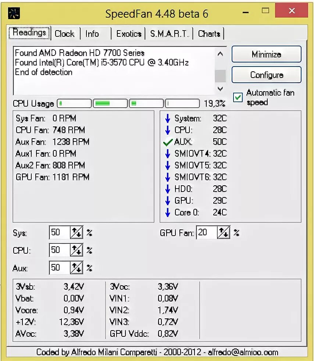314x361 pixels.
Task: Click the GPU Fan speed spinner arrows
Action: pyautogui.click(x=224, y=232)
